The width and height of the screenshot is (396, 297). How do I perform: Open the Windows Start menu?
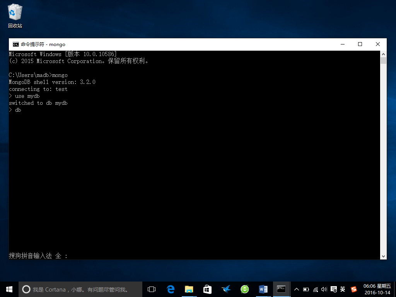point(9,289)
